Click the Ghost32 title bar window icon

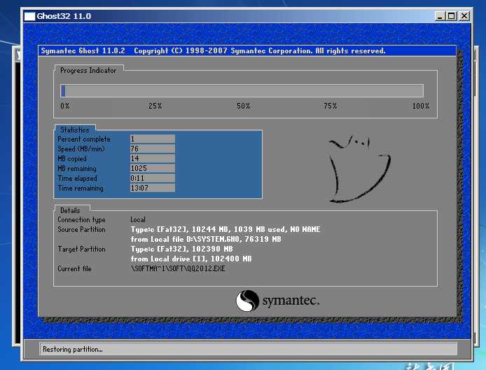click(x=29, y=16)
